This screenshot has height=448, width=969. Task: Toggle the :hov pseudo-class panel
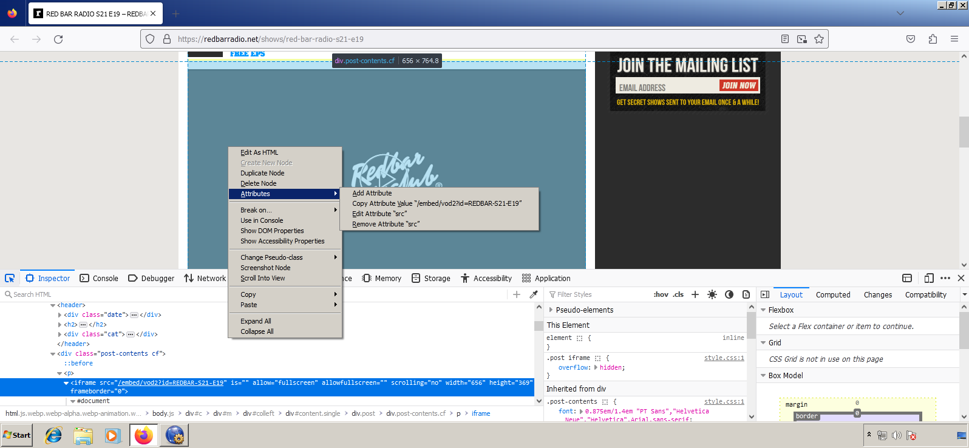coord(661,294)
